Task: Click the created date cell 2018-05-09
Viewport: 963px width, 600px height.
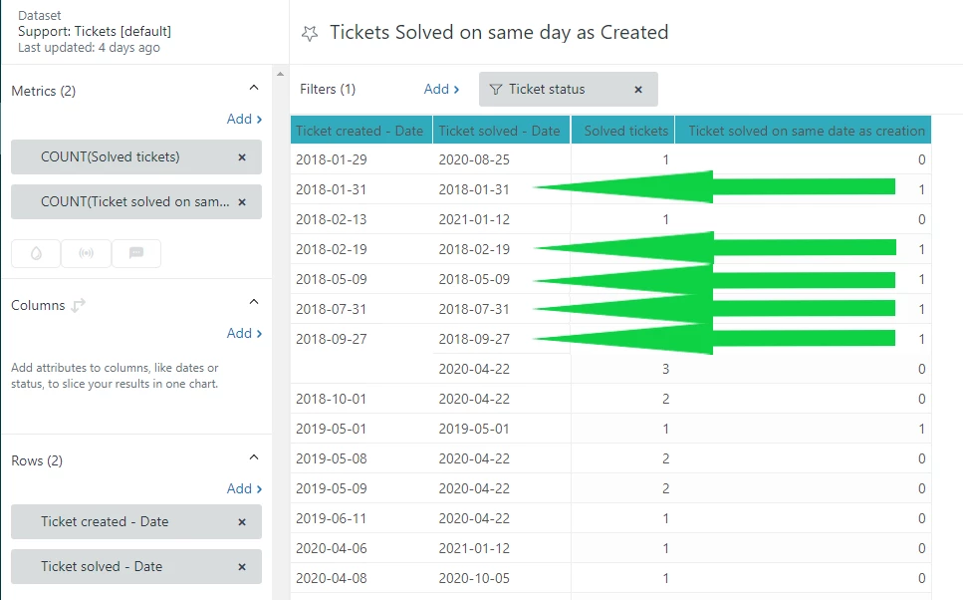Action: pyautogui.click(x=332, y=280)
